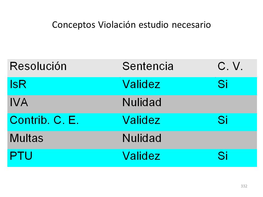Click Si in the PTU row
The height and width of the screenshot is (197, 263).
222,156
